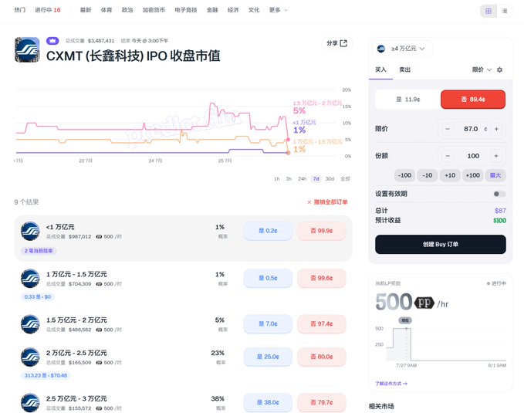Screen dimensions: 524x413
Task: Buy 是 7.0¢ for 1.5-2 万亿元
Action: point(268,324)
